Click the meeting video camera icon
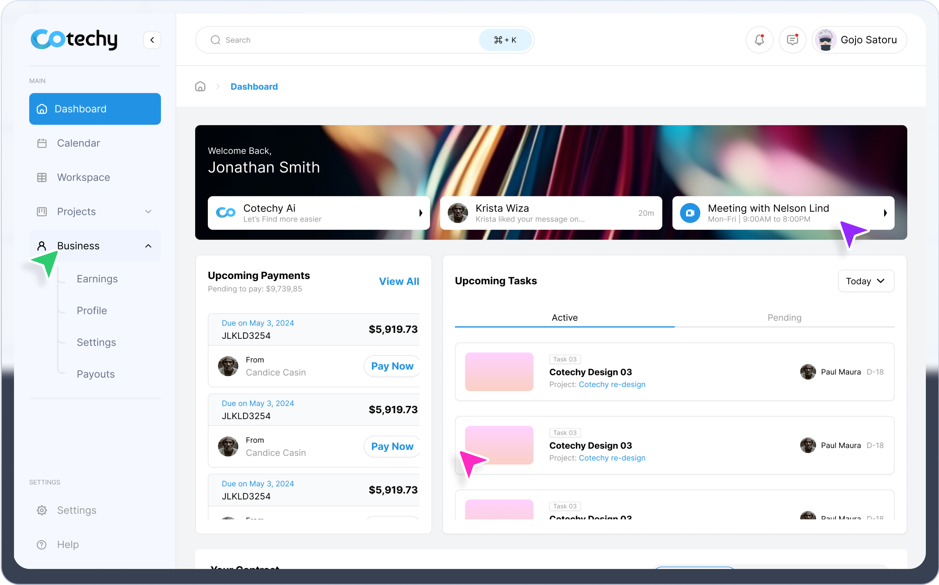 (x=690, y=213)
